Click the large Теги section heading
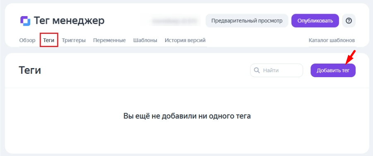 point(30,71)
